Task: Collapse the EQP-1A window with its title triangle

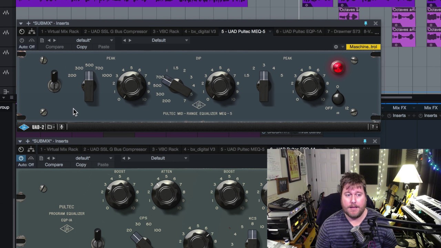Action: pos(20,141)
